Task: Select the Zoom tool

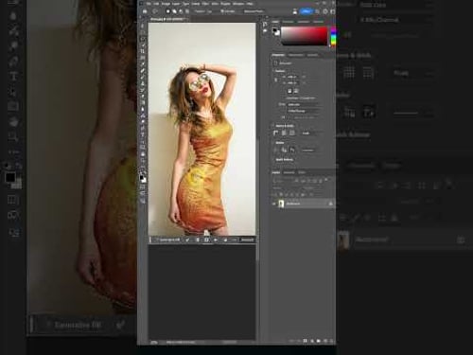Action: 143,160
